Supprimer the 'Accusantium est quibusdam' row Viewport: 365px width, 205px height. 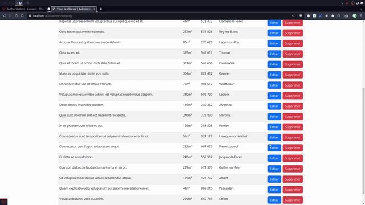tap(293, 43)
